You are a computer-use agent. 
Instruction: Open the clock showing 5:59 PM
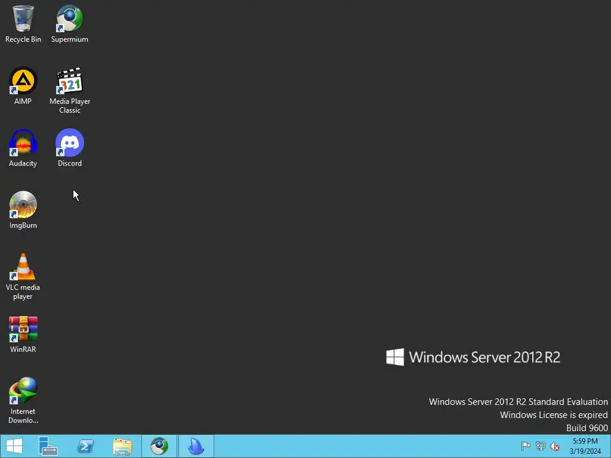point(585,446)
